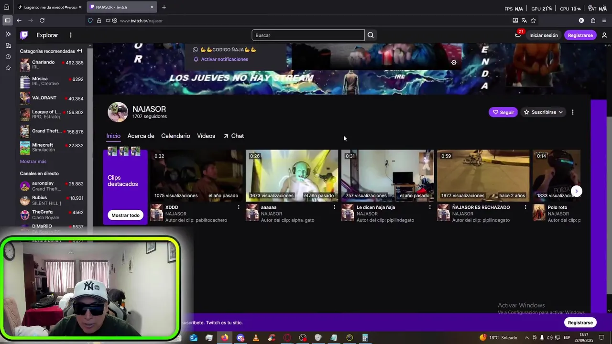Open taskbar weather 18°C Soleado widget
Viewport: 612px width, 344px height.
499,338
